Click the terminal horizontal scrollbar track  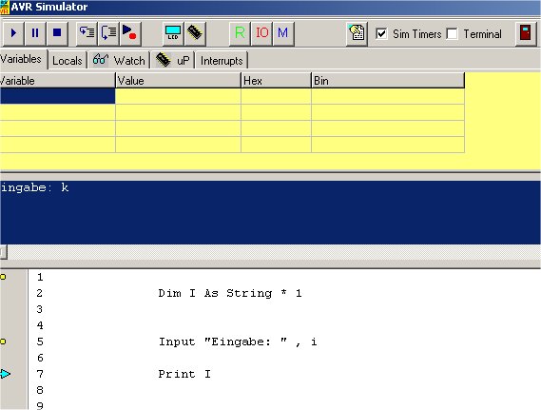[x=274, y=252]
